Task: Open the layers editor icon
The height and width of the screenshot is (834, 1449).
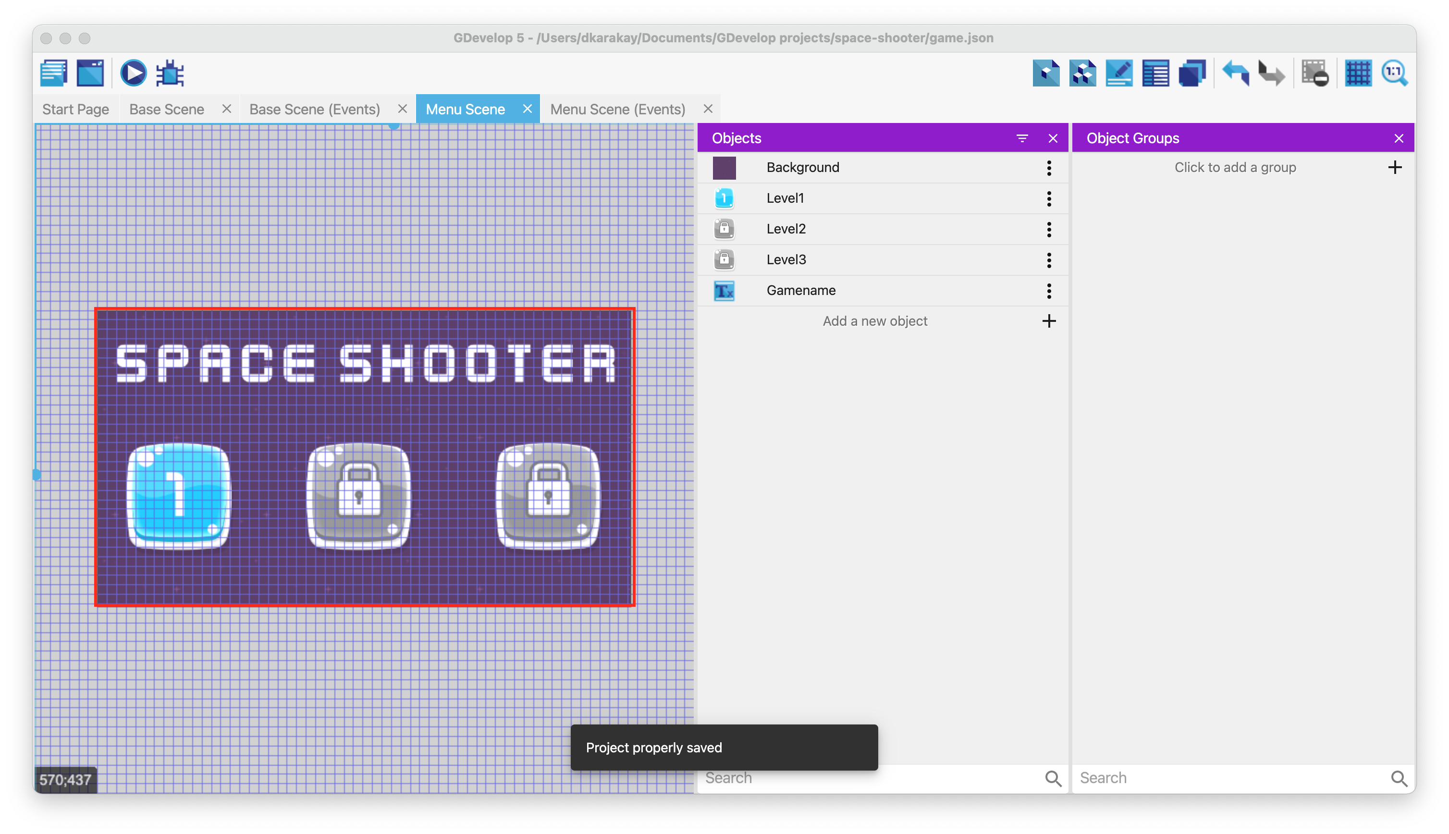Action: pos(1192,73)
